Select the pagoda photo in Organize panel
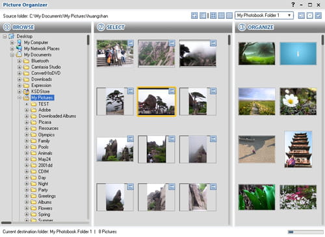This screenshot has height=237, width=325. pyautogui.click(x=298, y=149)
